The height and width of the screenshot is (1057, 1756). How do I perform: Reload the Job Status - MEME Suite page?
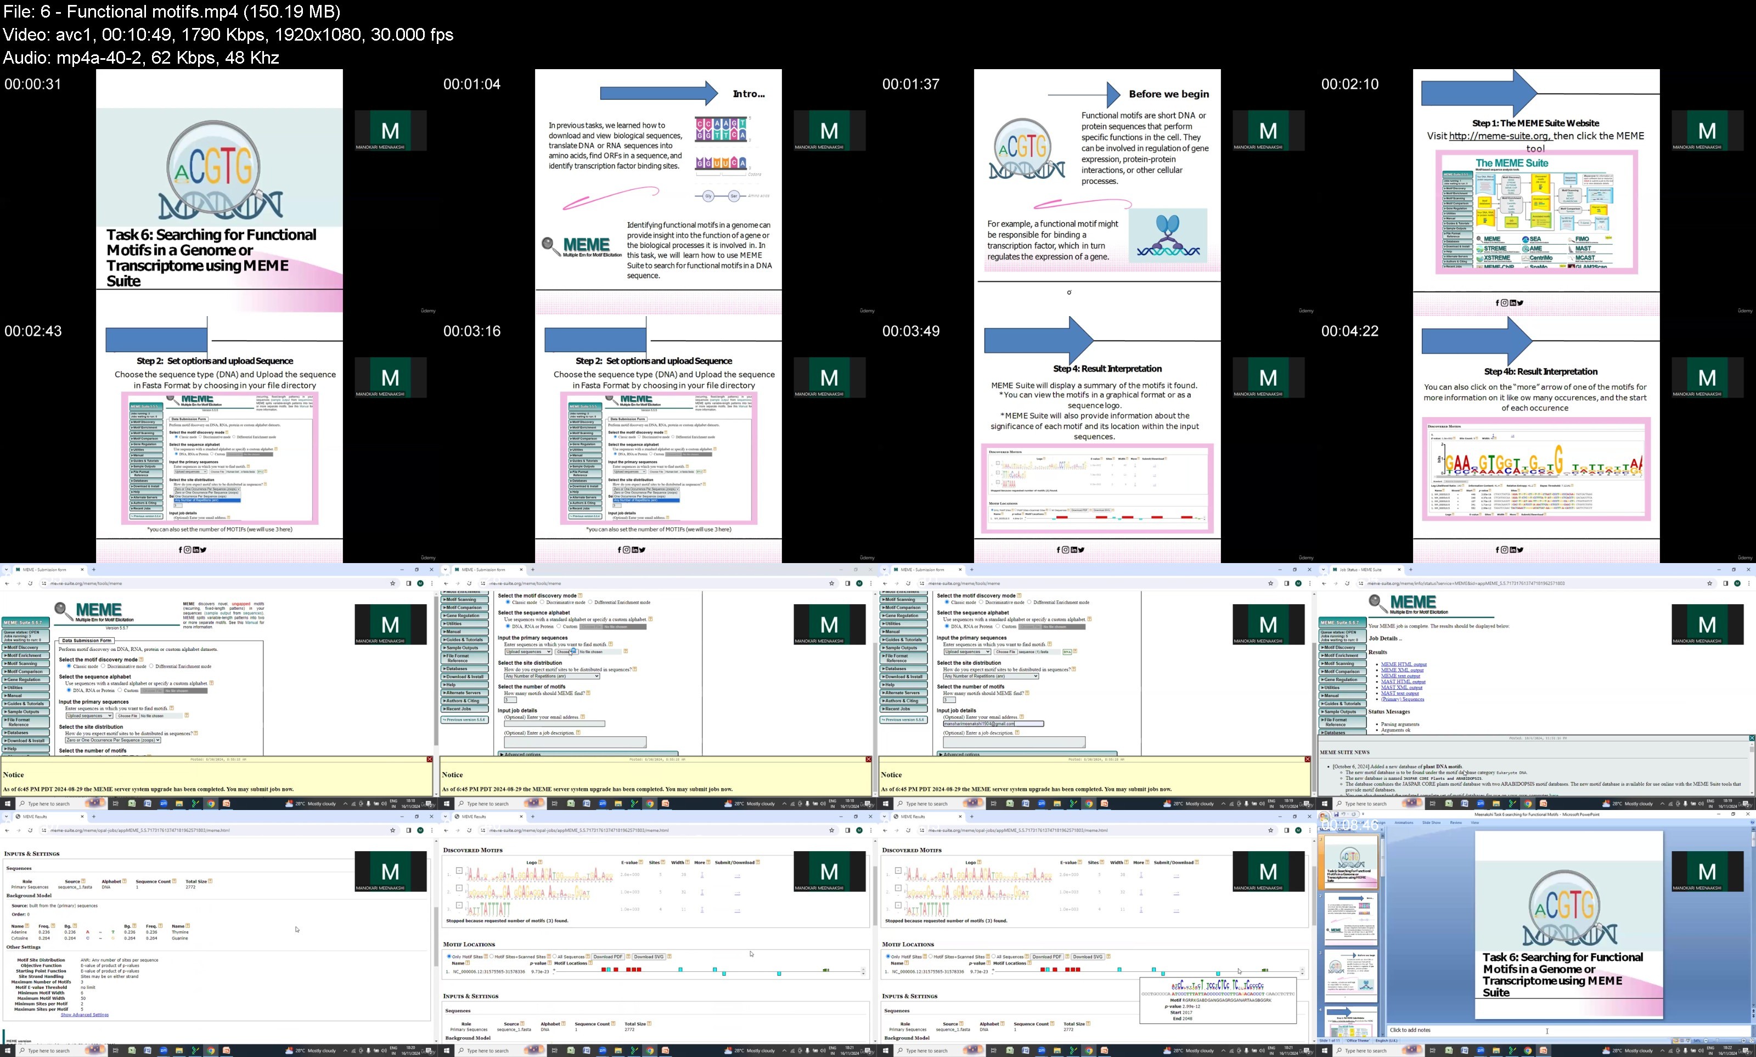(1347, 583)
